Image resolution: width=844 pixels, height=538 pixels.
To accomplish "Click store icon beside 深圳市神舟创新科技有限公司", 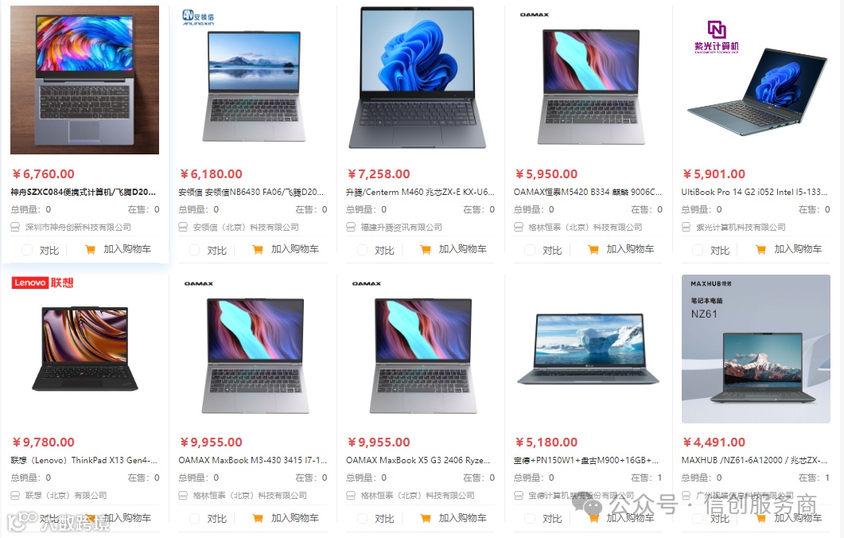I will click(15, 228).
